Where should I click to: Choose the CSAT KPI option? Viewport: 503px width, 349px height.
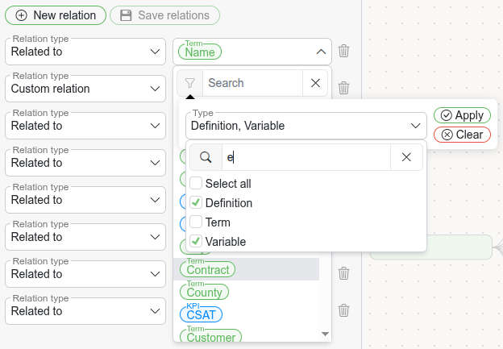point(201,314)
